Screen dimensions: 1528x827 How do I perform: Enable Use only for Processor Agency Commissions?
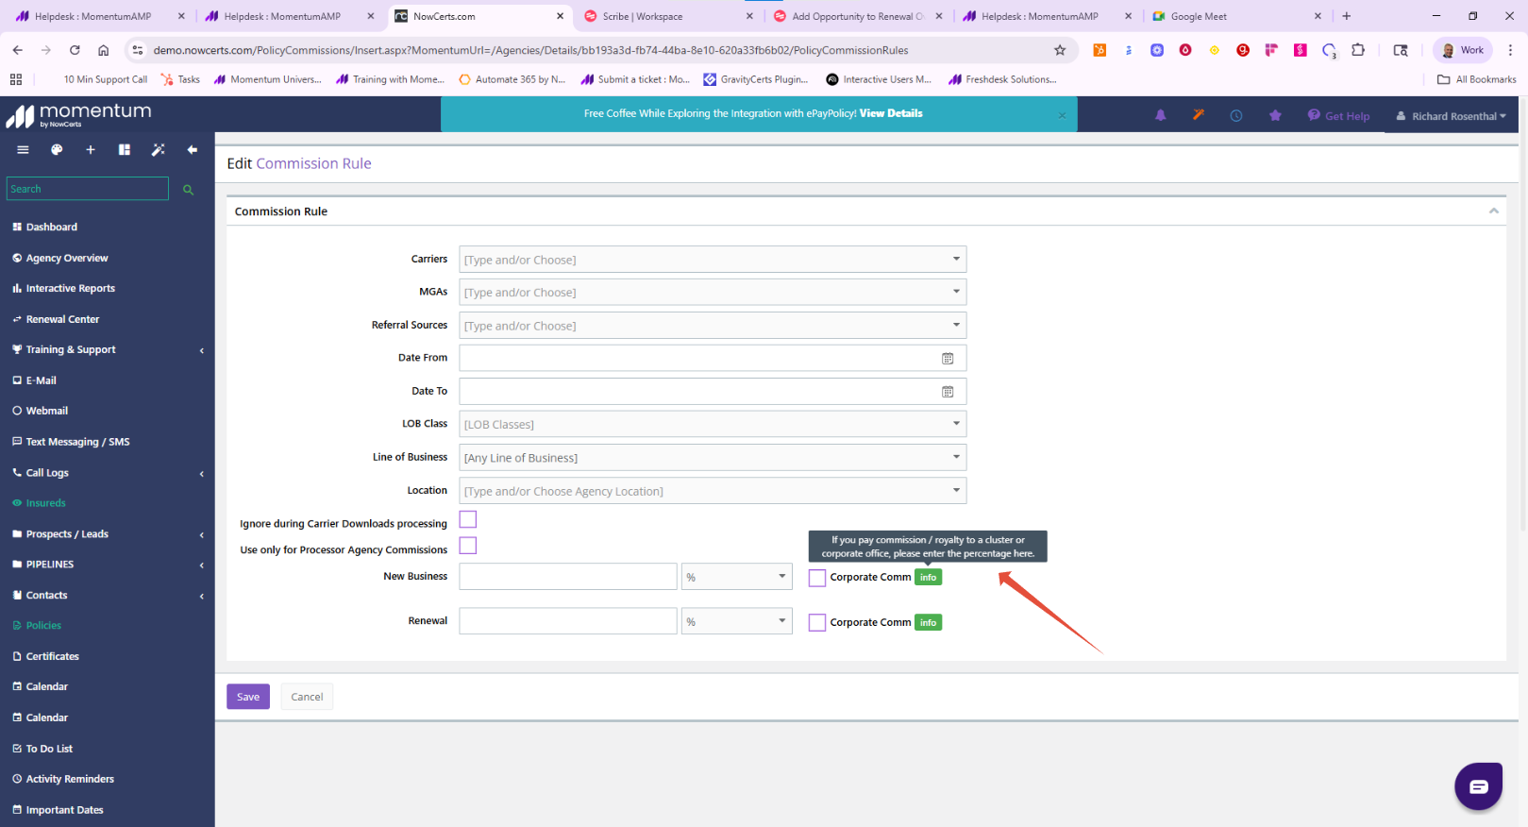point(468,546)
